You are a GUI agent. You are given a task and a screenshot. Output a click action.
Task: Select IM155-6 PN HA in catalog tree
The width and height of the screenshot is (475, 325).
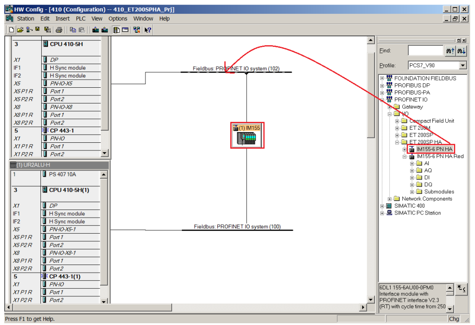click(x=435, y=149)
